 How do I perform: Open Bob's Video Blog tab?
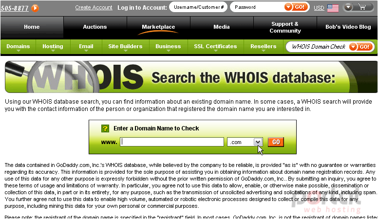coord(348,27)
